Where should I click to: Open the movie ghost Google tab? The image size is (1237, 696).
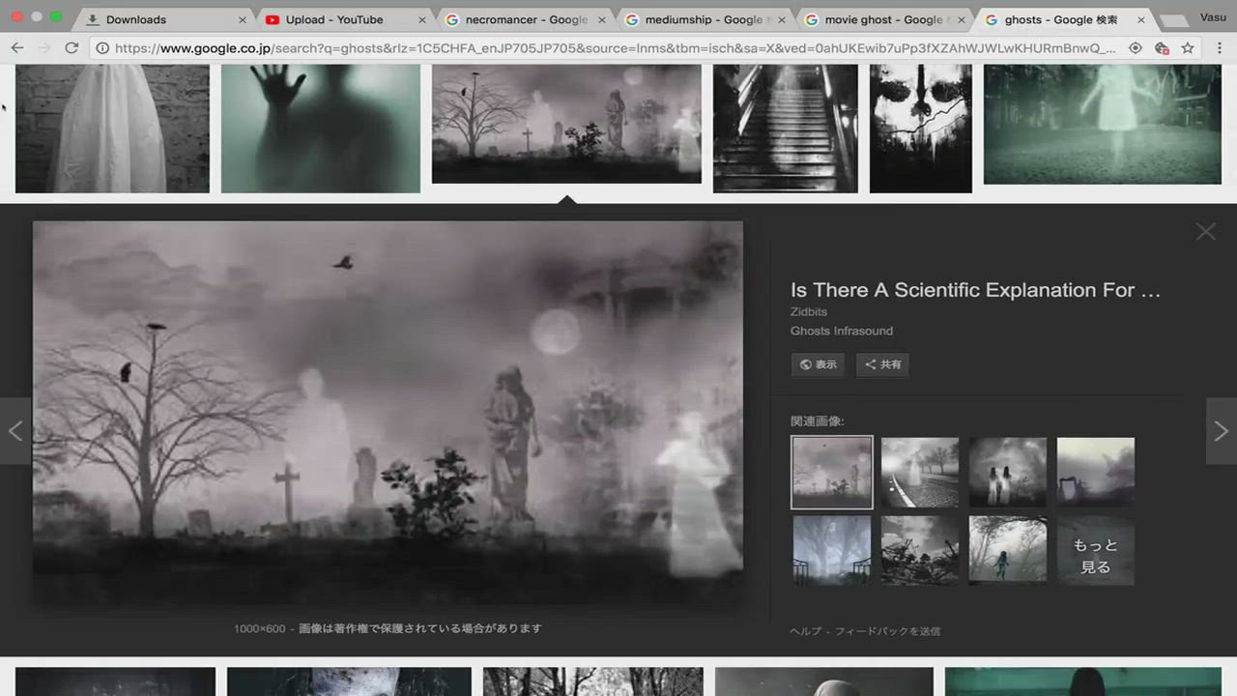point(882,19)
